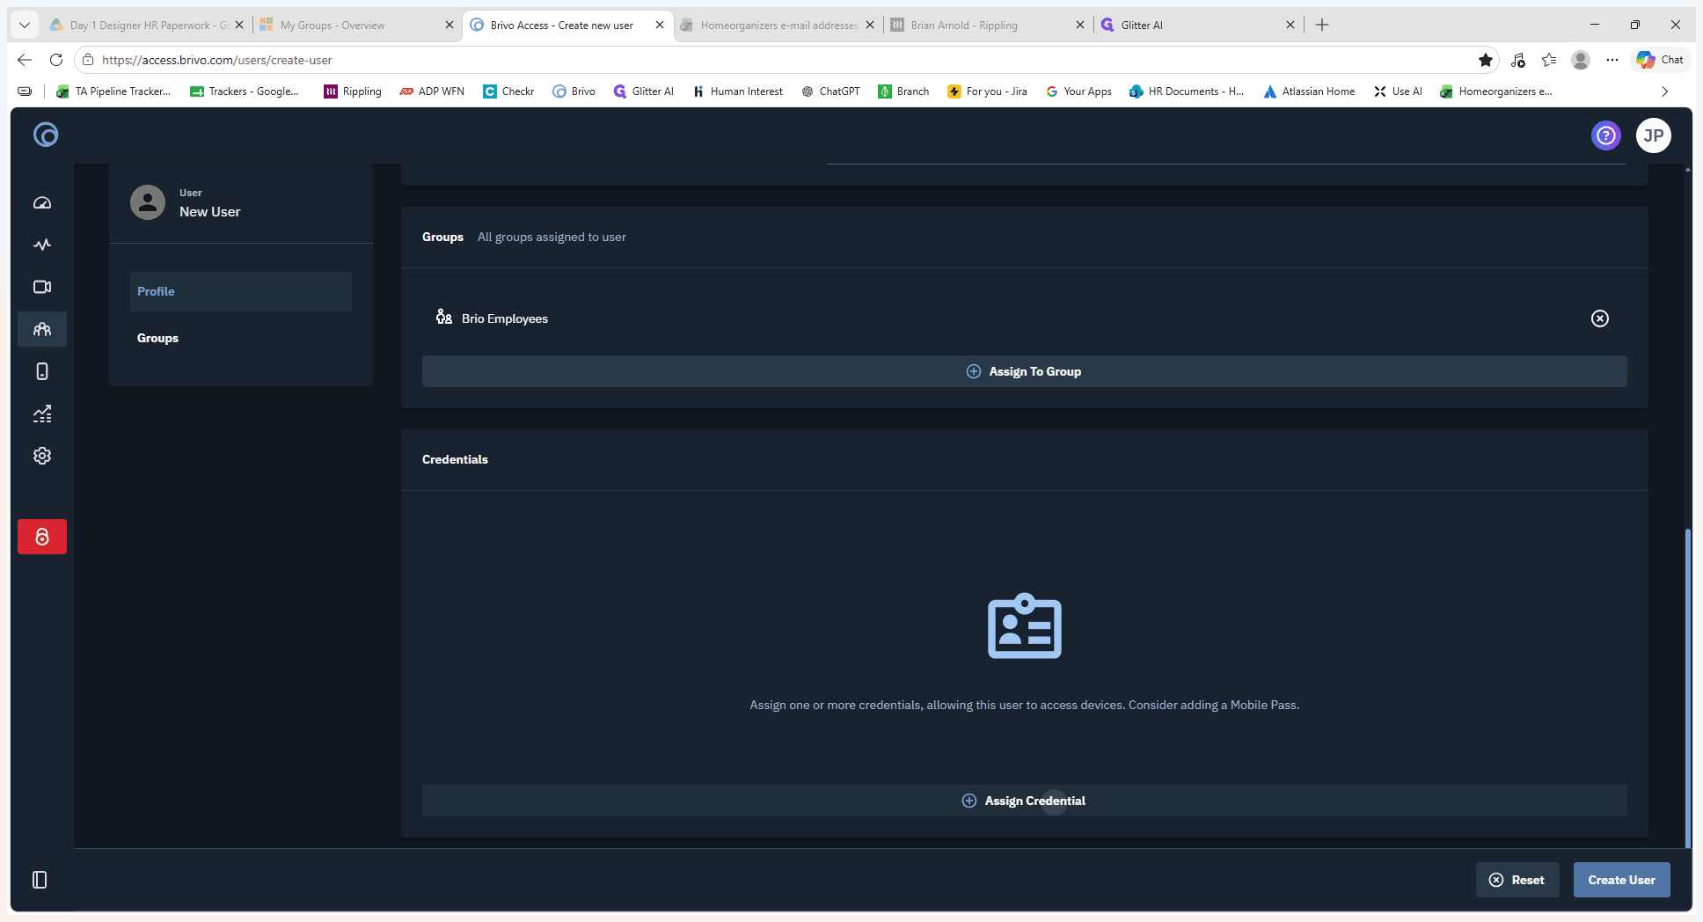The height and width of the screenshot is (922, 1703).
Task: Collapse the sidebar with the panel icon
Action: pos(40,880)
